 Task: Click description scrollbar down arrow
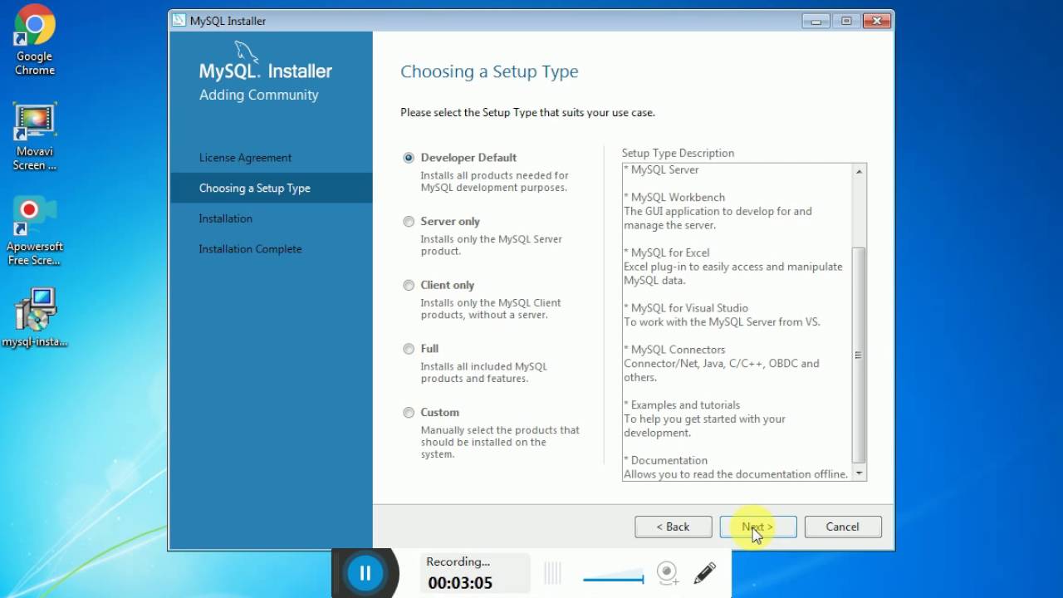click(860, 473)
